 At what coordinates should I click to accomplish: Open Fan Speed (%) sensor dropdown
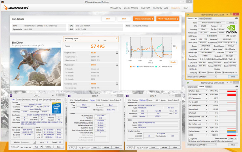[x=206, y=102]
